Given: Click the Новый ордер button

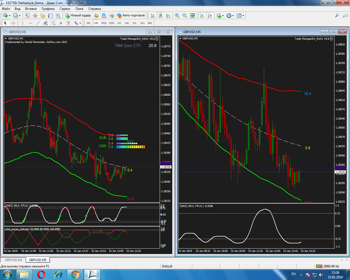Looking at the screenshot, I should (78, 16).
